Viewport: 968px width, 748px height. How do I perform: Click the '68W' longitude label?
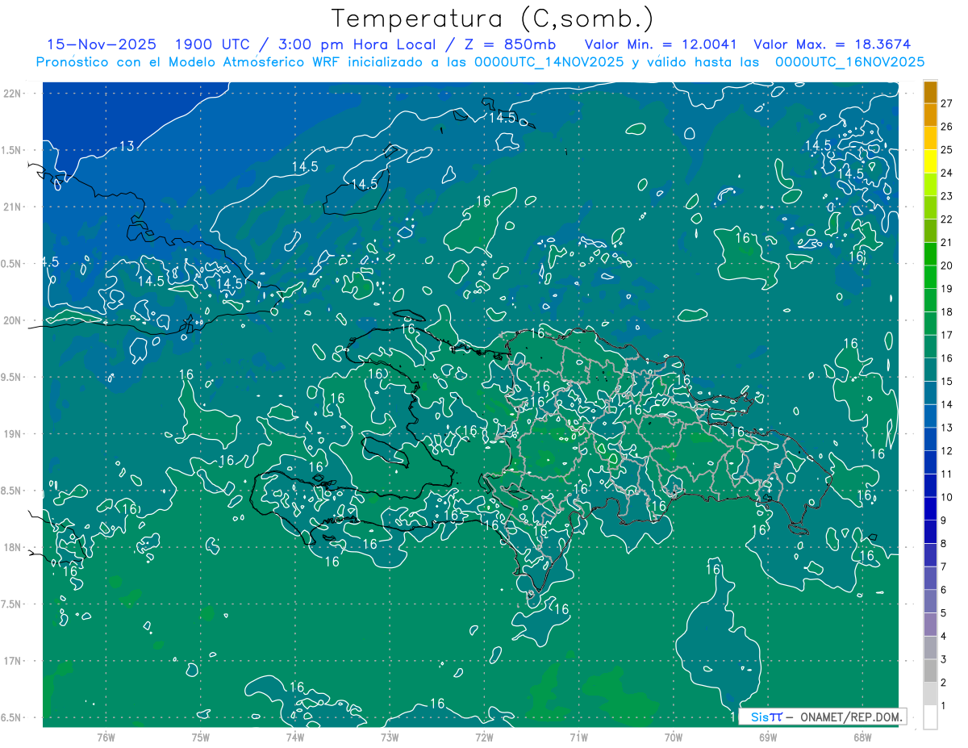(862, 738)
